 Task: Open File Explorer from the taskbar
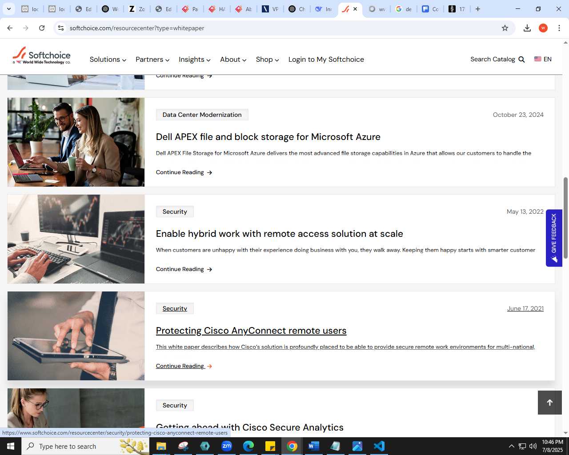[161, 446]
